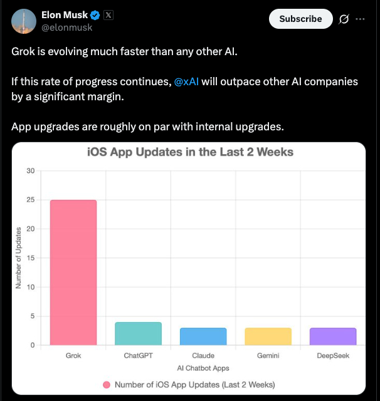Click Elon Musk's profile avatar

23,21
